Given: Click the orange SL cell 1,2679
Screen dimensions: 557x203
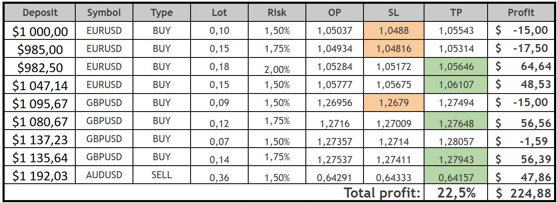Looking at the screenshot, I should pyautogui.click(x=393, y=103).
